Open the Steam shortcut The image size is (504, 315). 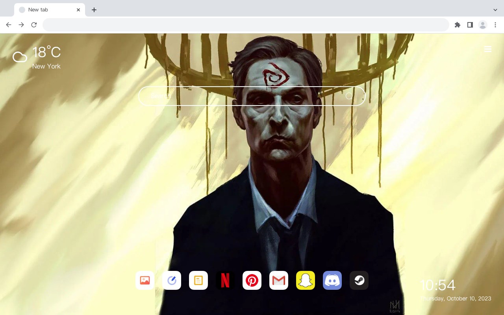point(359,280)
